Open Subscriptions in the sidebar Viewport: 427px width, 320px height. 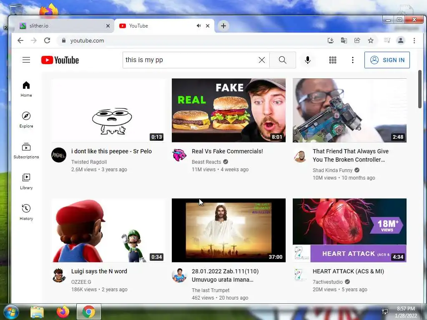[x=26, y=151]
